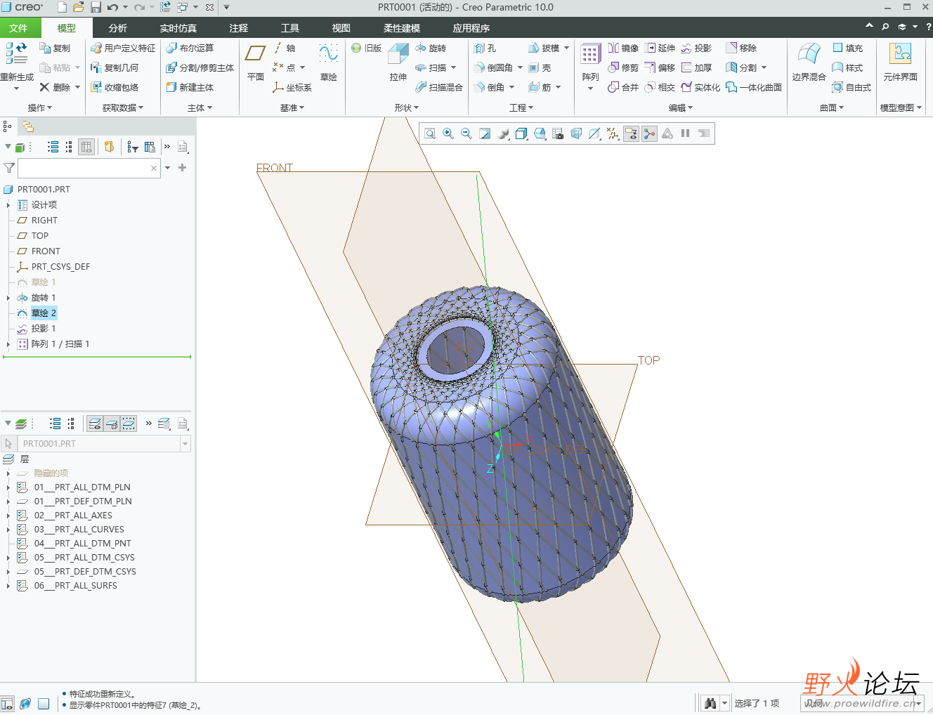
Task: Click Refit zoom icon in graphics toolbar
Action: click(430, 133)
